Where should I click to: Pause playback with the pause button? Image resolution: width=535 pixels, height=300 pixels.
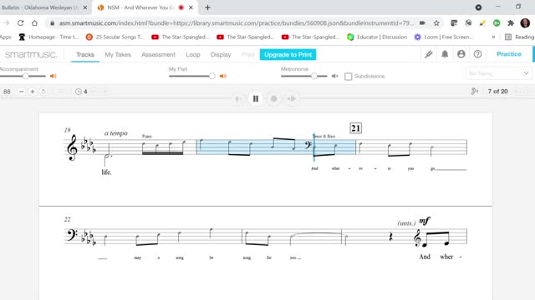point(256,98)
